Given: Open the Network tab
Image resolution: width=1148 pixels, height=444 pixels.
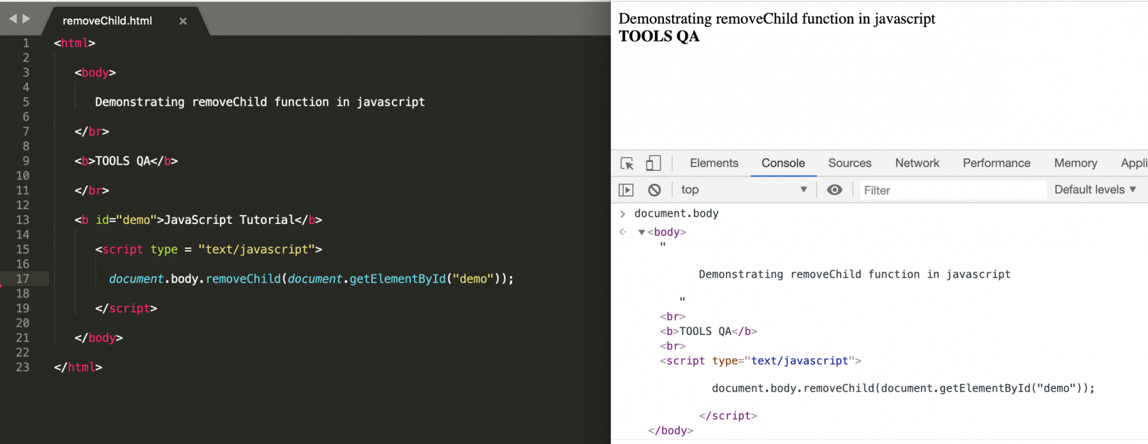Looking at the screenshot, I should click(917, 163).
